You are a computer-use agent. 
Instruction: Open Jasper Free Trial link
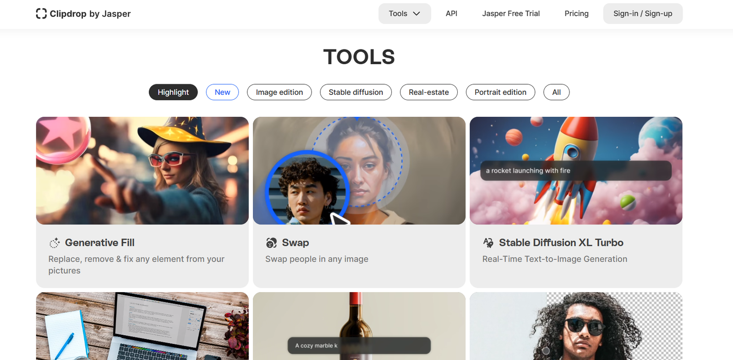pos(511,14)
